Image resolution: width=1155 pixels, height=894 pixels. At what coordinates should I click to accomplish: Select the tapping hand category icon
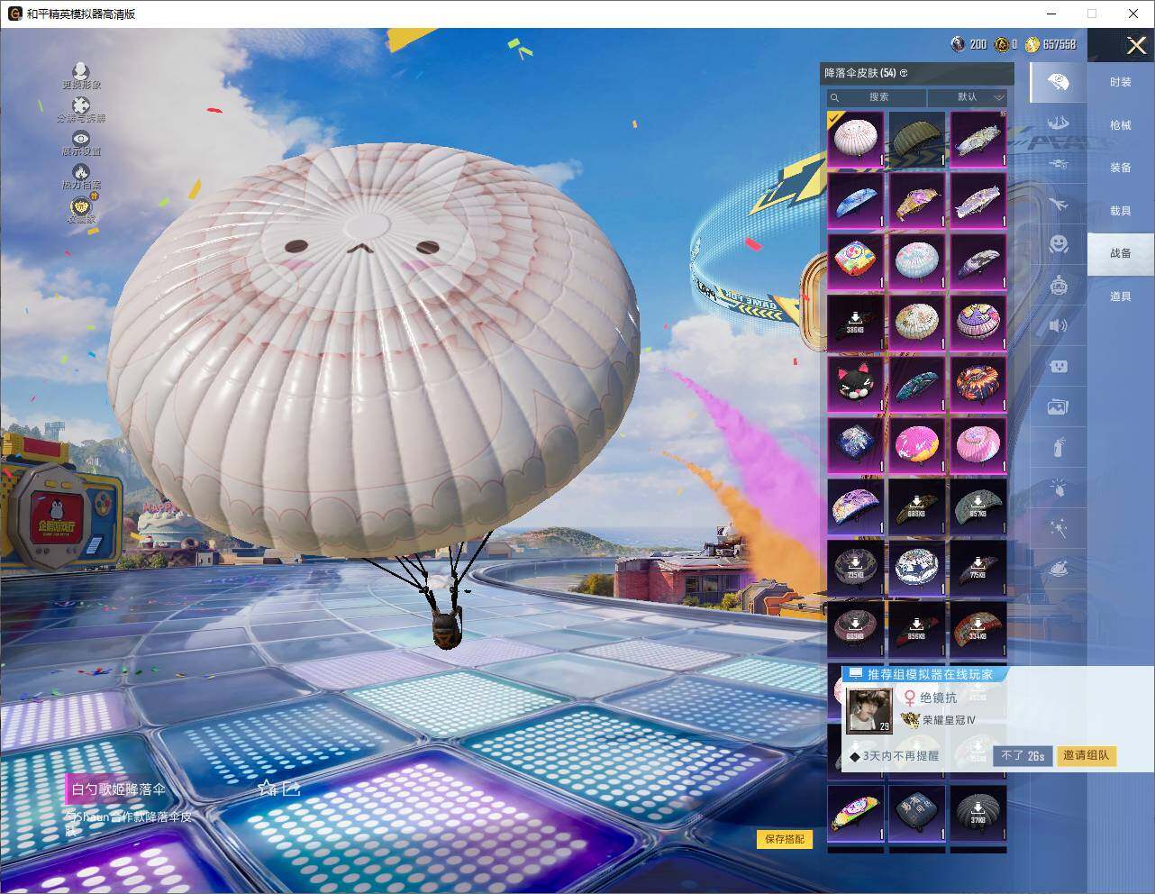coord(1058,488)
